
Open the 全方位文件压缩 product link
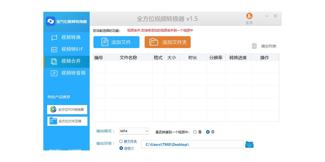[67, 121]
